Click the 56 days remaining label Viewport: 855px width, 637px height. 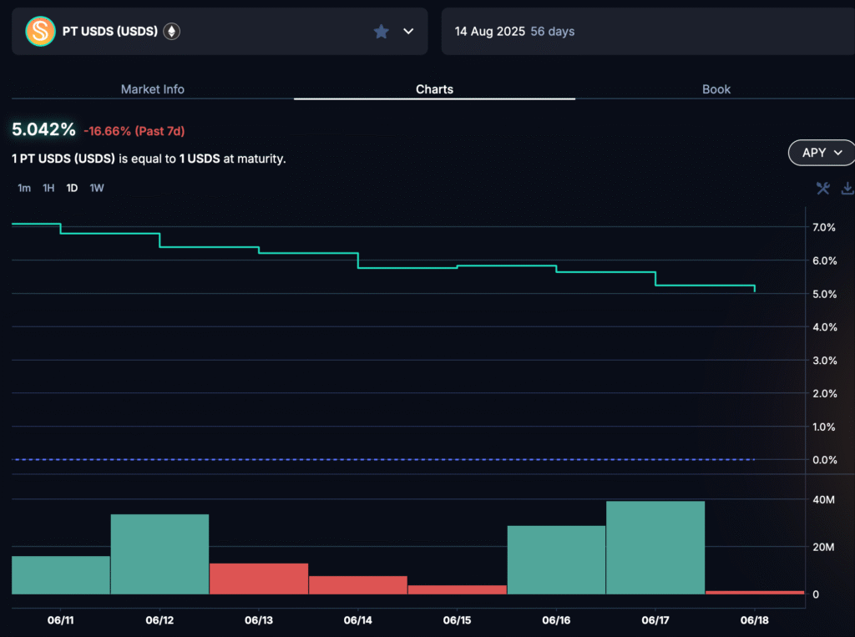pos(553,32)
